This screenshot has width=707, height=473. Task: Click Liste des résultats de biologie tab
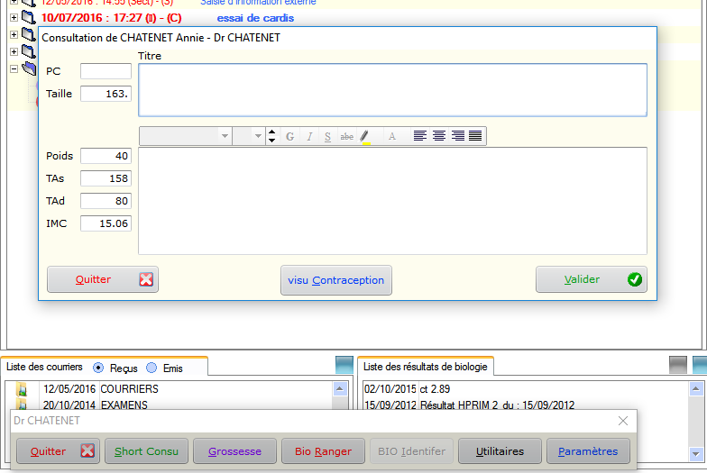[426, 367]
